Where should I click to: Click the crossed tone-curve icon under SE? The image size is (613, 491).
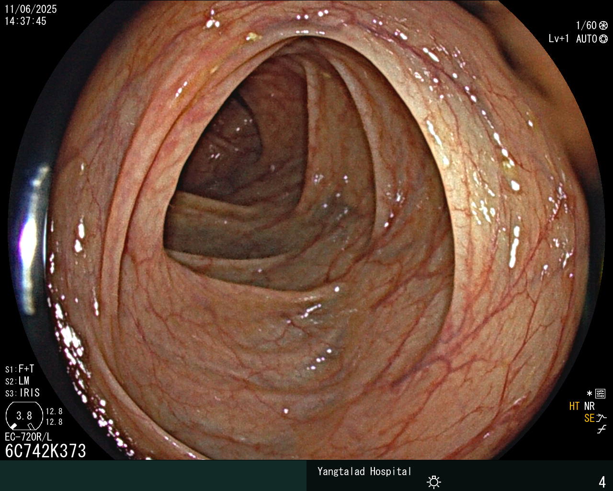pyautogui.click(x=602, y=430)
